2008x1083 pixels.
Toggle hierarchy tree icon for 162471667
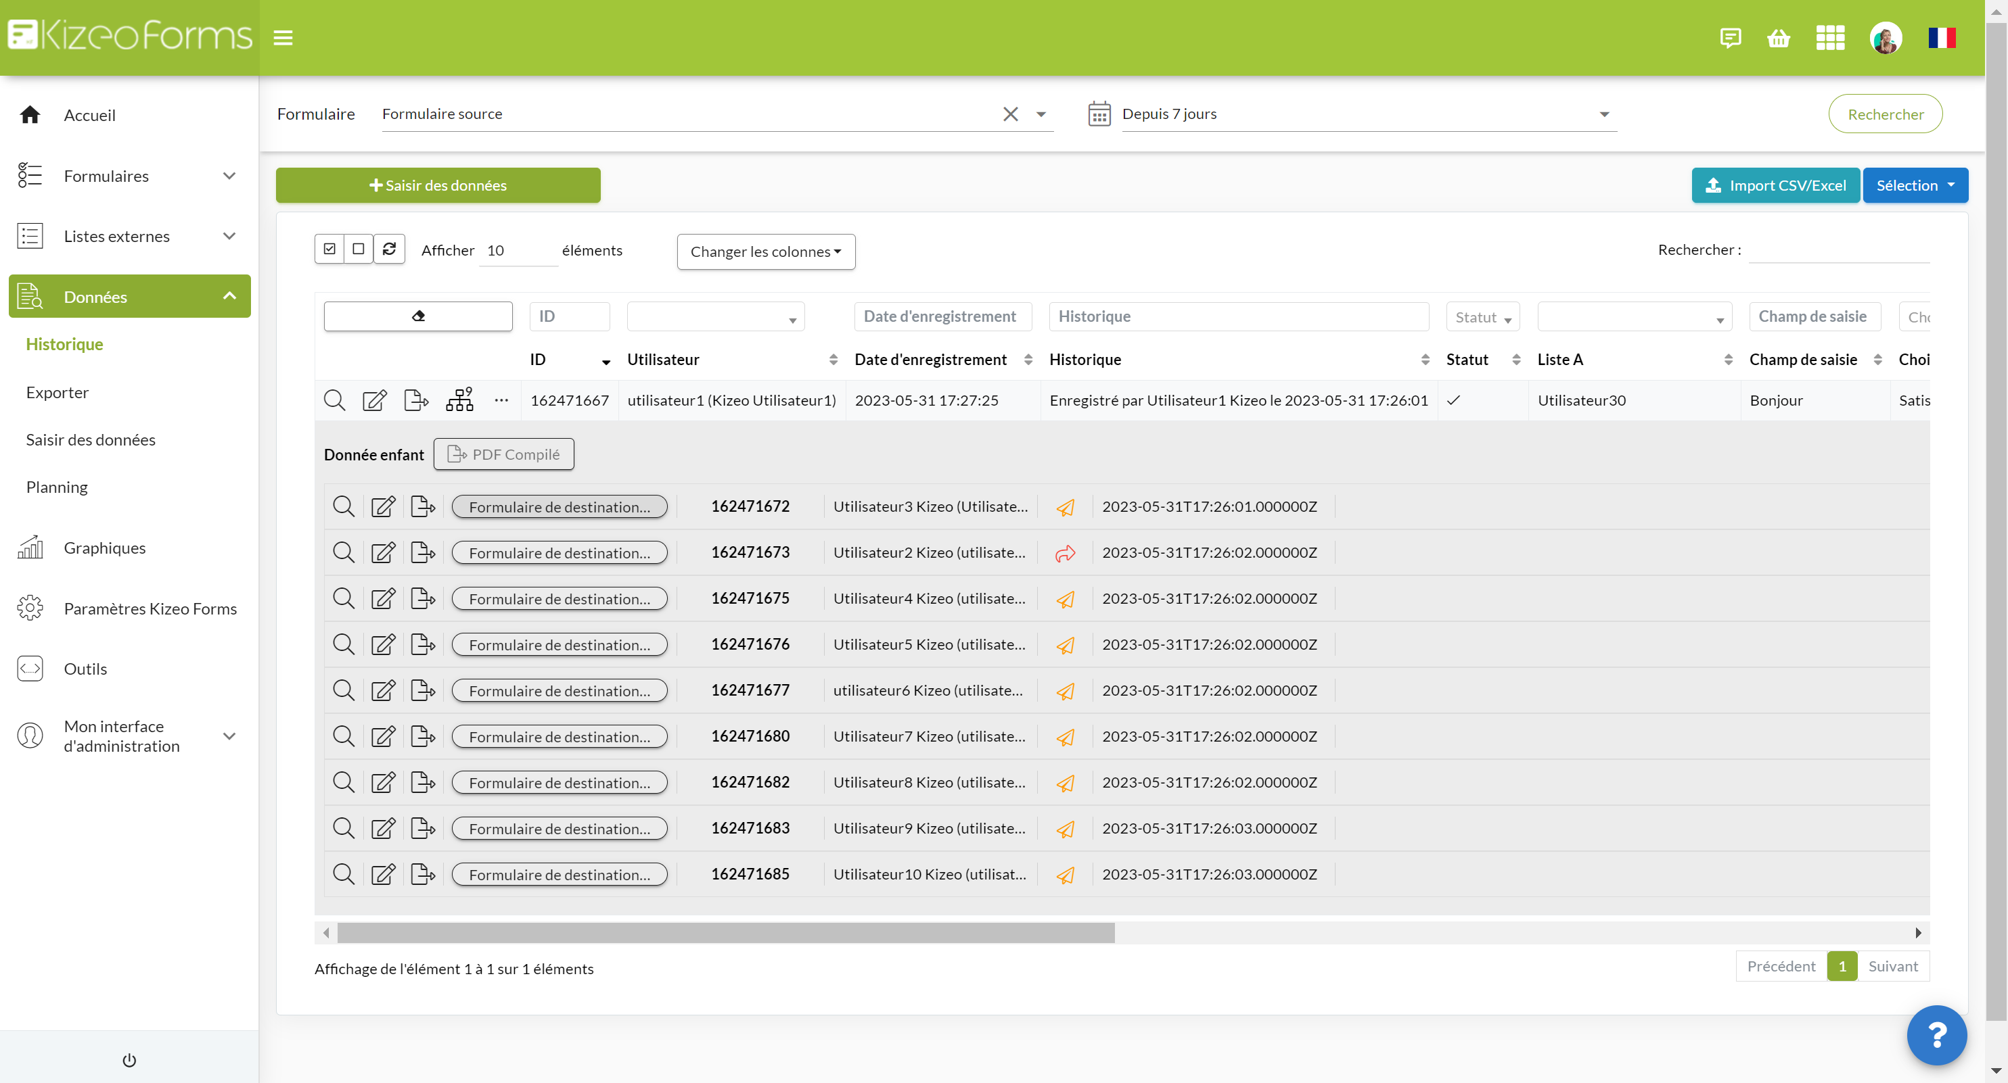[x=459, y=400]
